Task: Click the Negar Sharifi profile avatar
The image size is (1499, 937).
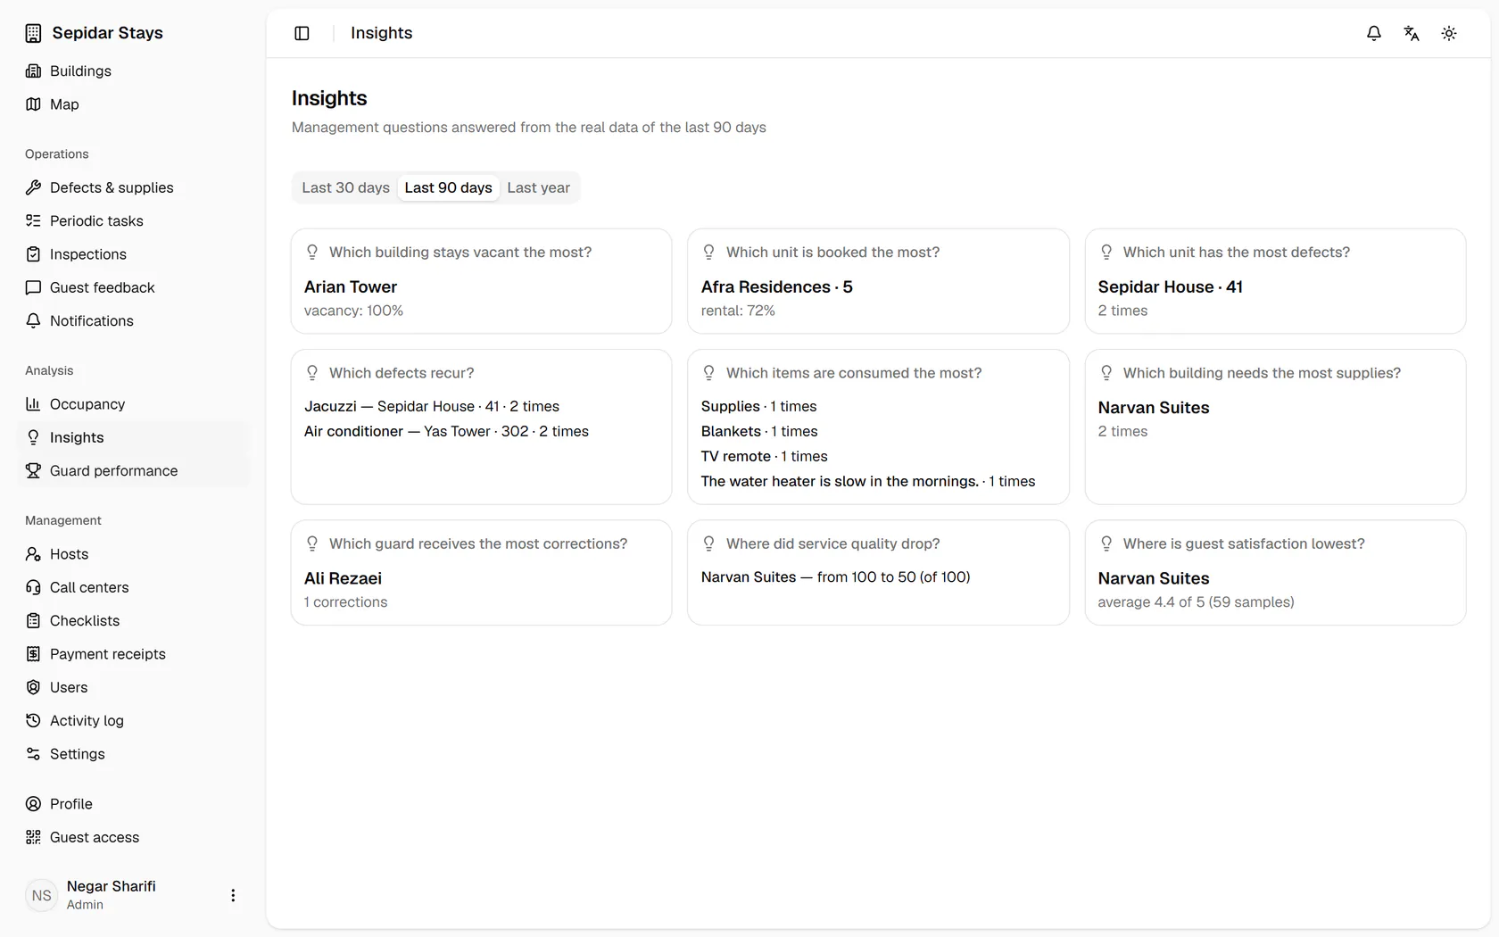Action: tap(42, 895)
